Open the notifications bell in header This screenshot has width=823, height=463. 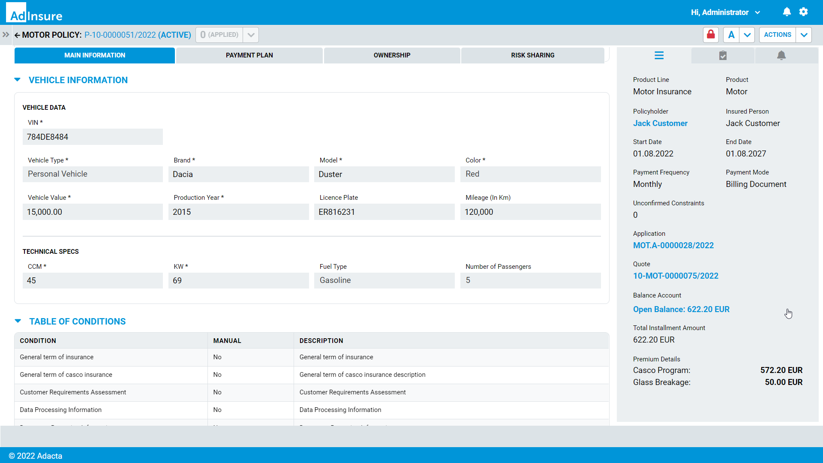787,12
